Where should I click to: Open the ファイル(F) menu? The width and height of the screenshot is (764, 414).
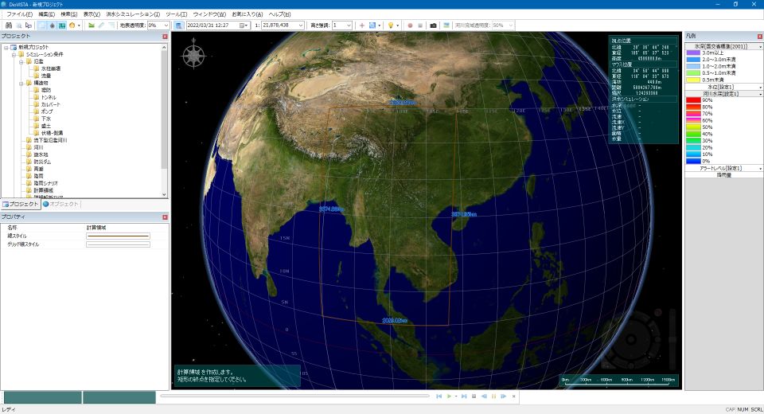click(x=19, y=14)
